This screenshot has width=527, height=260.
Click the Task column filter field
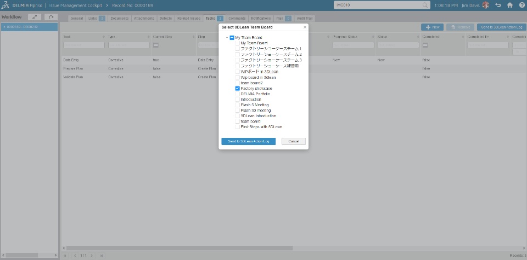pos(84,45)
